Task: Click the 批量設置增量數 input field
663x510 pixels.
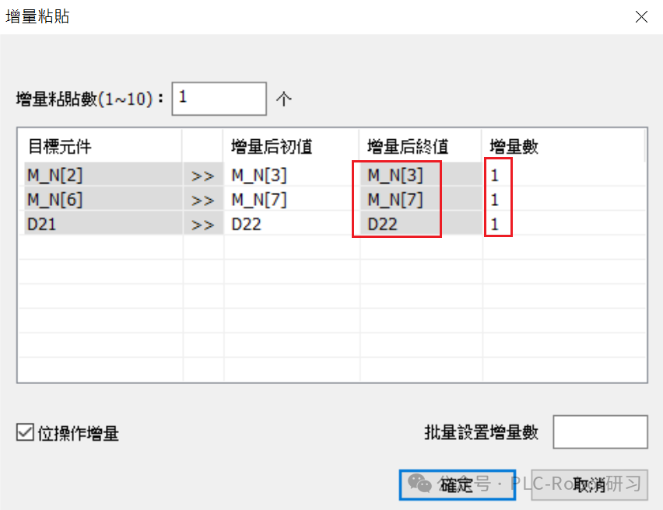Action: (x=600, y=431)
